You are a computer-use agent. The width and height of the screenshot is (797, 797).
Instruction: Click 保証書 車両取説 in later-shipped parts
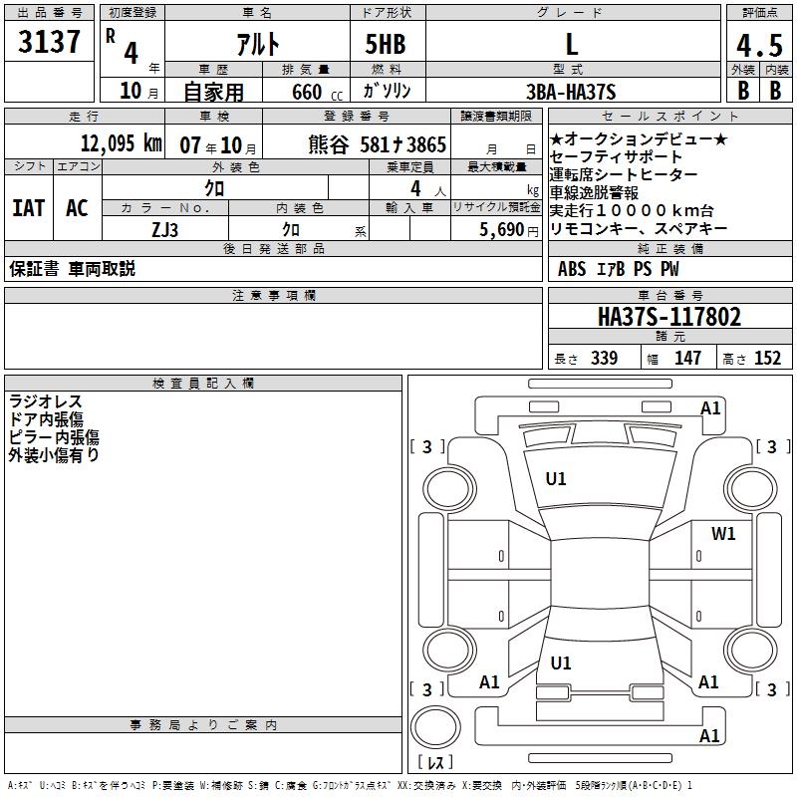72,268
